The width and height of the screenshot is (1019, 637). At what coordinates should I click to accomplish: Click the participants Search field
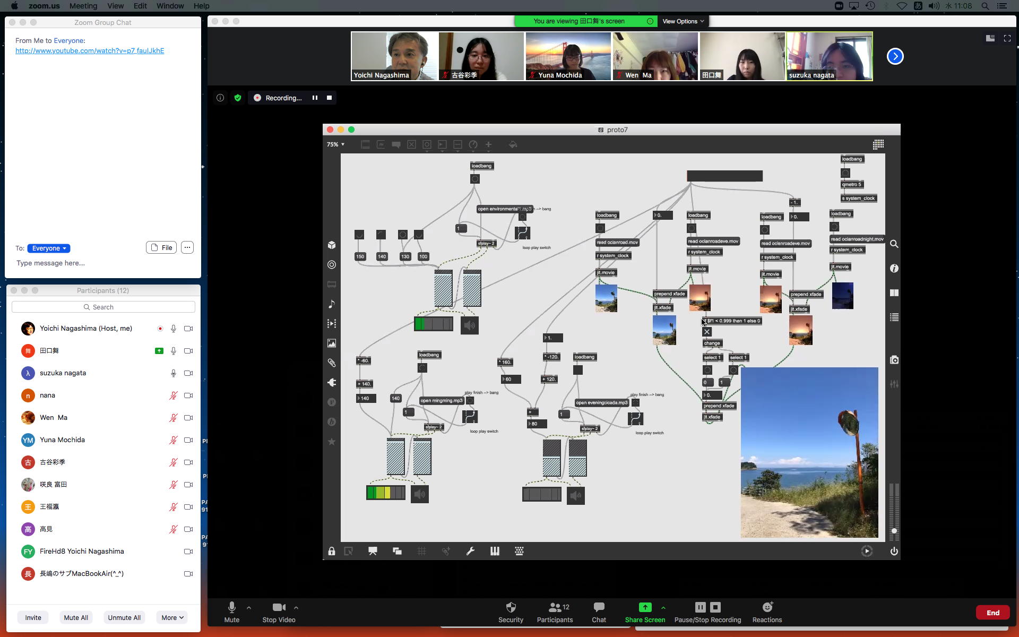pos(103,307)
